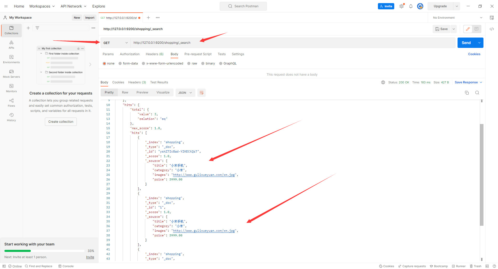Click the response body vertical scrollbar
The width and height of the screenshot is (498, 269).
(482, 175)
